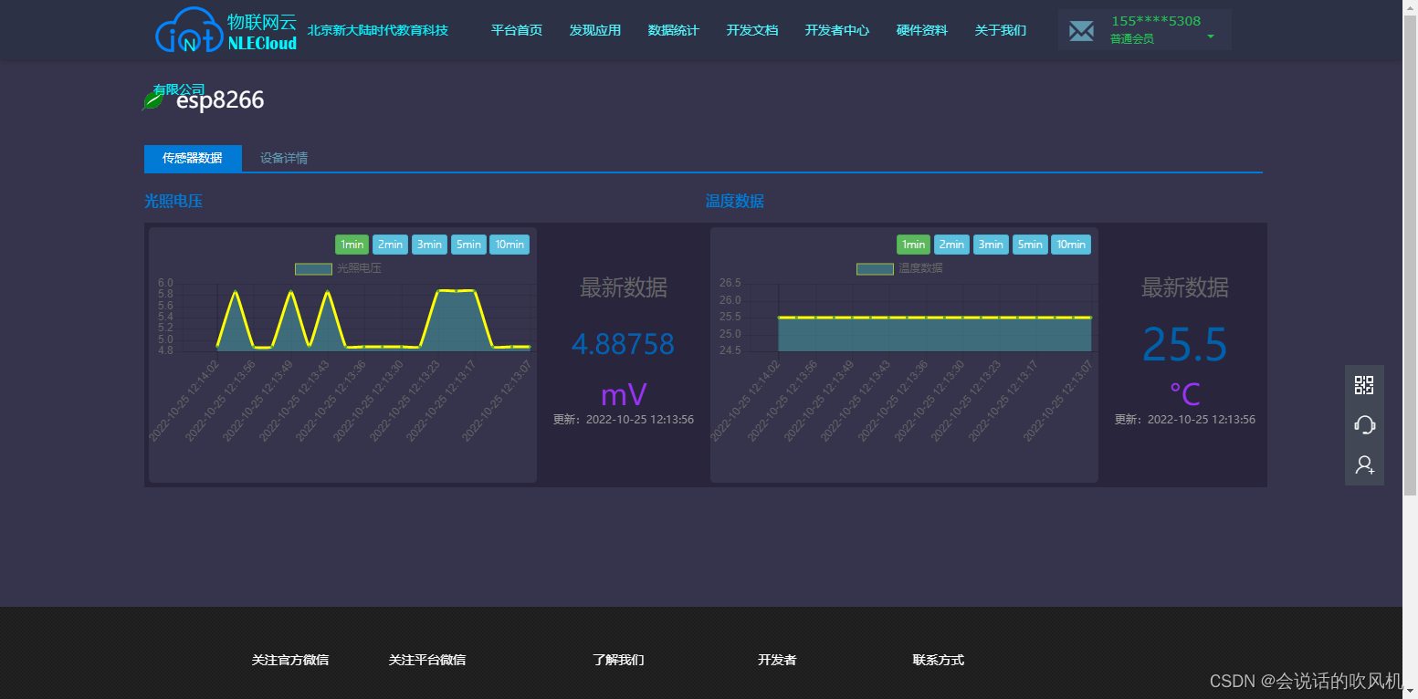Image resolution: width=1418 pixels, height=699 pixels.
Task: Toggle the 温度数据 legend swatch
Action: coord(875,268)
